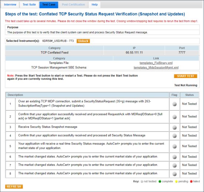This screenshot has height=192, width=204.
Task: Click the green 'complete' key dot
Action: point(160,182)
